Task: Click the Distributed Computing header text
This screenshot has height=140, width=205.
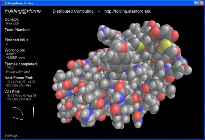Action: [73, 11]
